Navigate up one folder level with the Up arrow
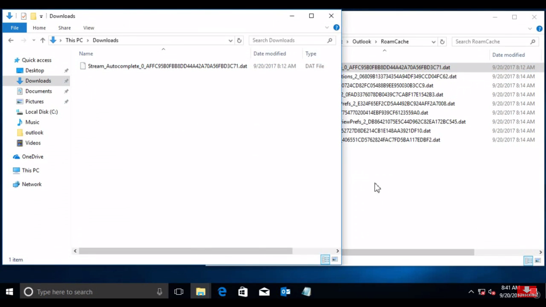546x307 pixels. coord(43,40)
